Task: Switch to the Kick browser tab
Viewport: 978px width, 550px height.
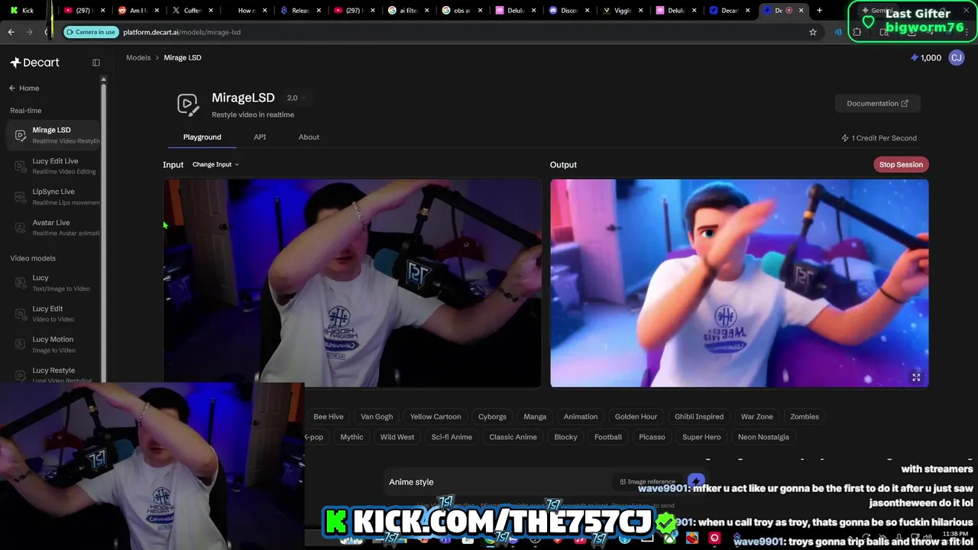Action: pos(26,10)
